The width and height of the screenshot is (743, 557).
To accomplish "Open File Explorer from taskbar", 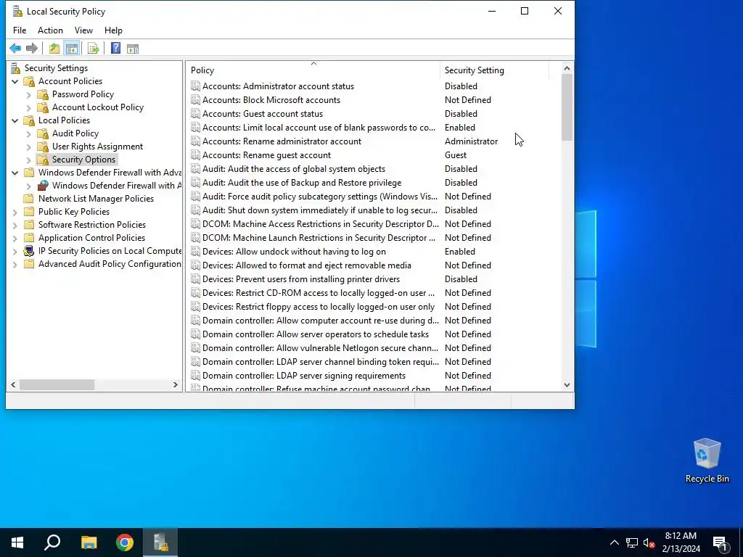I will pyautogui.click(x=89, y=542).
